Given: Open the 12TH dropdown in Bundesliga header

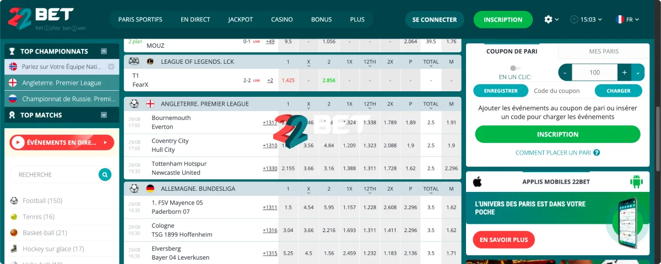Looking at the screenshot, I should click(370, 189).
